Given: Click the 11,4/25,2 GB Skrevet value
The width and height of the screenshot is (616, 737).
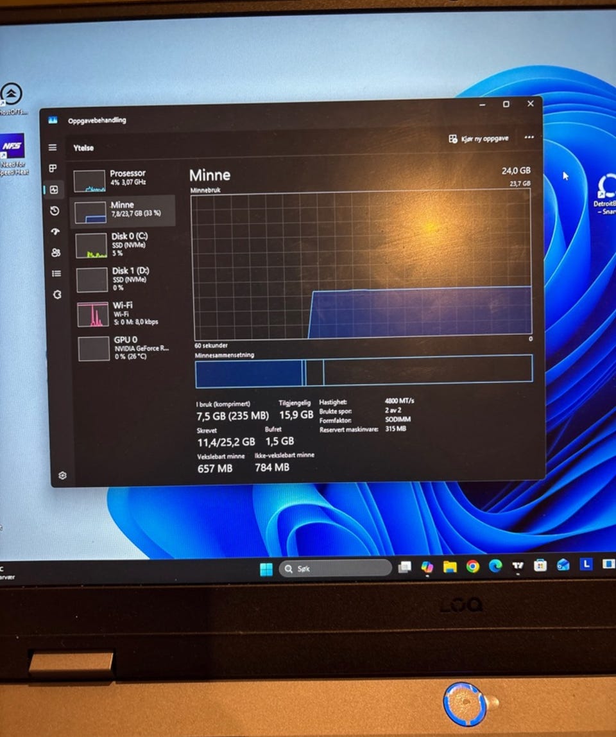Looking at the screenshot, I should coord(226,442).
